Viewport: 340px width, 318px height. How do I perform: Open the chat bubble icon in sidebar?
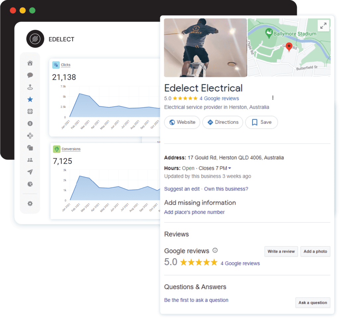tap(30, 75)
